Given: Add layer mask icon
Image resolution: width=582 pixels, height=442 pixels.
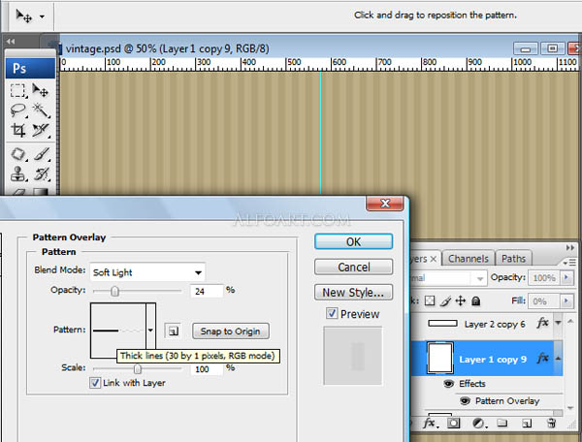Looking at the screenshot, I should click(453, 423).
